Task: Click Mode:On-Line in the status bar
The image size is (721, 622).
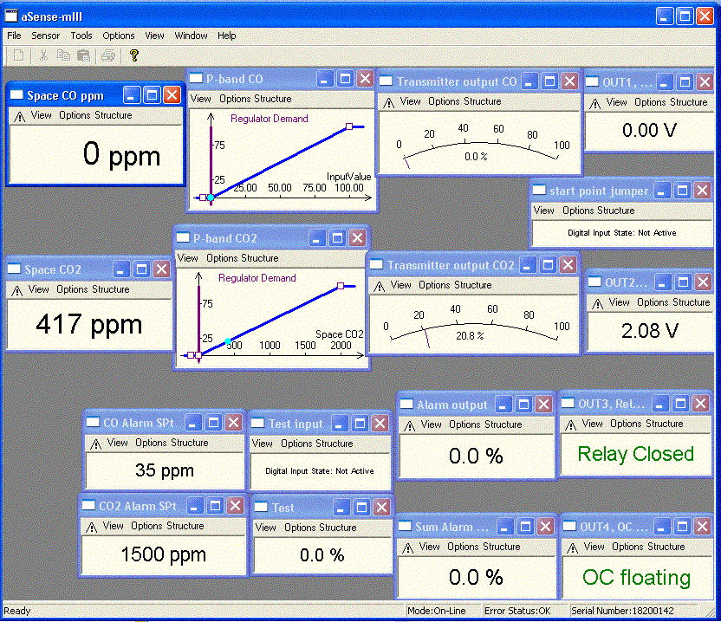Action: [437, 611]
